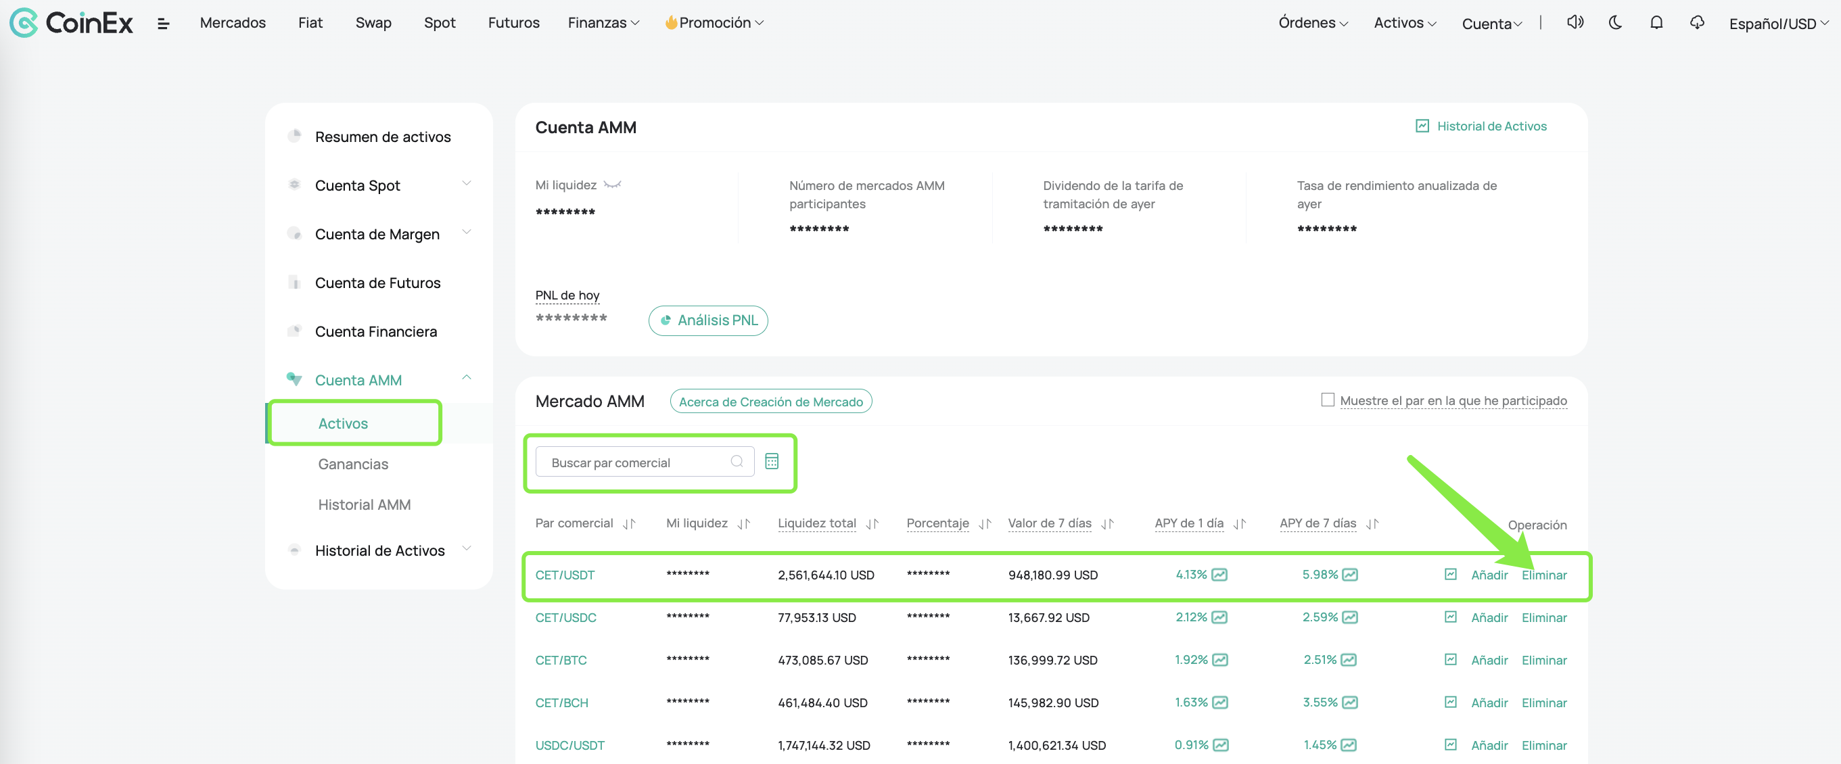Open the Órdenes dropdown
This screenshot has width=1841, height=764.
coord(1313,23)
